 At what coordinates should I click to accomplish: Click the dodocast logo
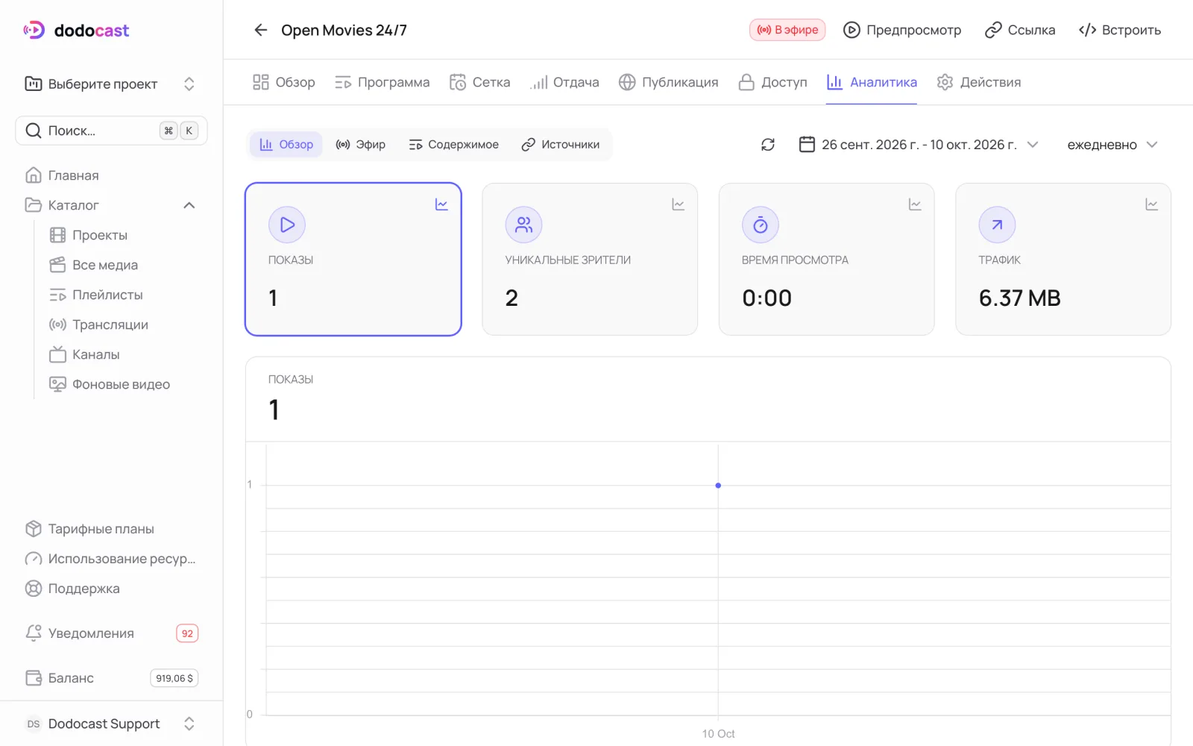[76, 30]
